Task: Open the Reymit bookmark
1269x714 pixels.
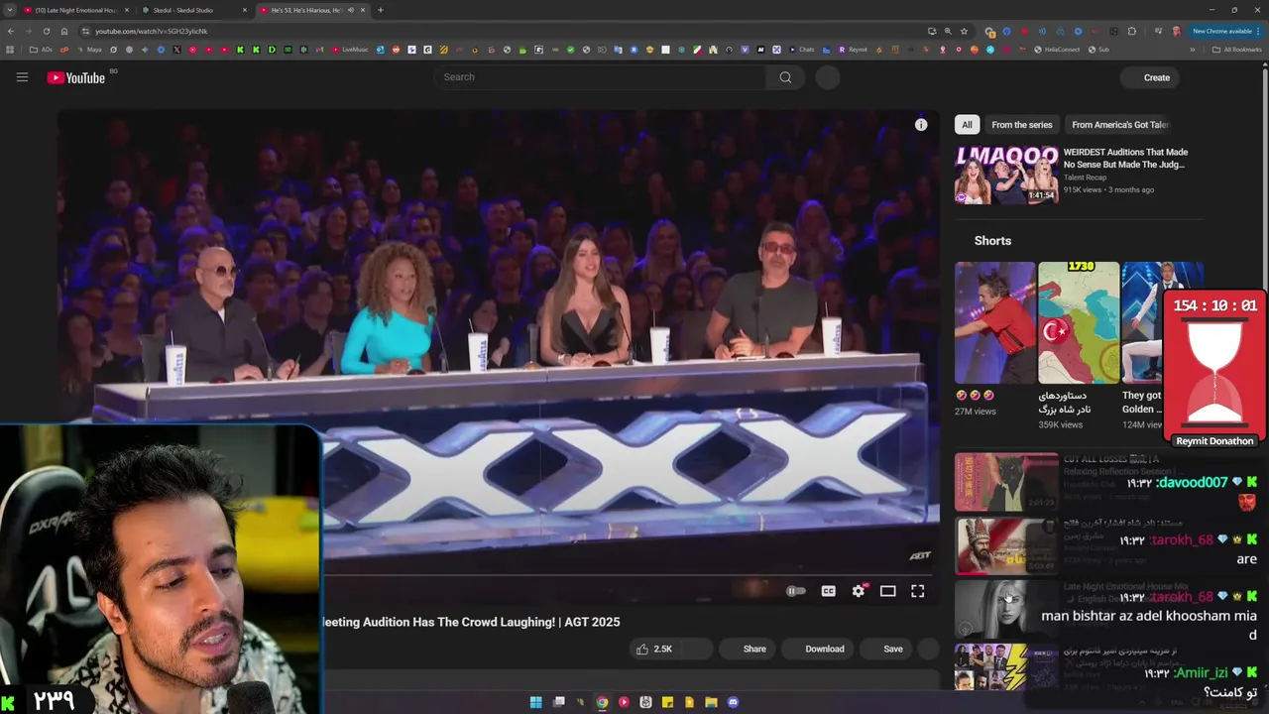Action: [x=853, y=50]
